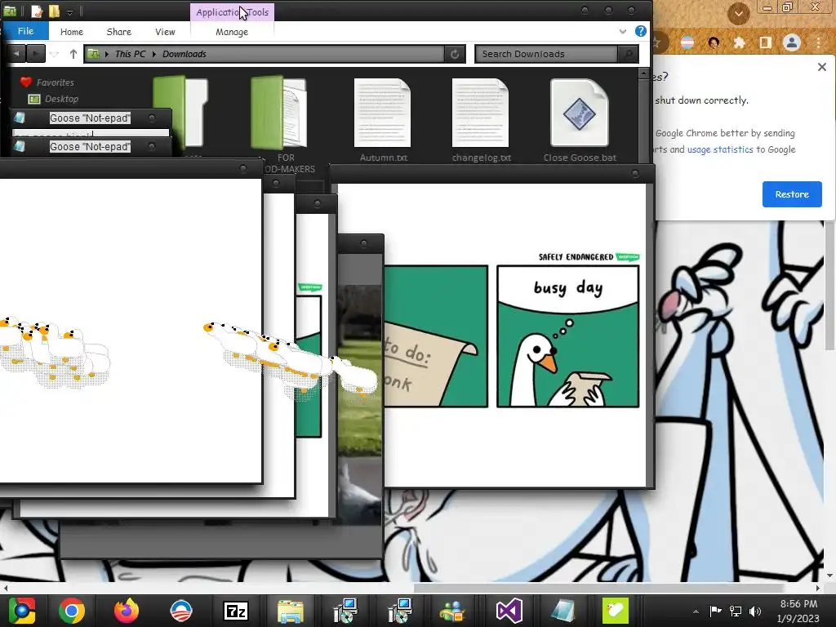
Task: Open Visual Studio from the taskbar
Action: [x=509, y=611]
